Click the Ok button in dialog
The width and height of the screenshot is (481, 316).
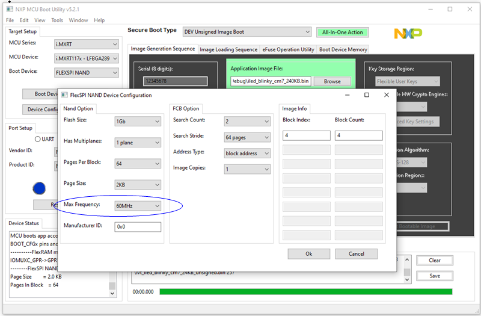tap(309, 254)
